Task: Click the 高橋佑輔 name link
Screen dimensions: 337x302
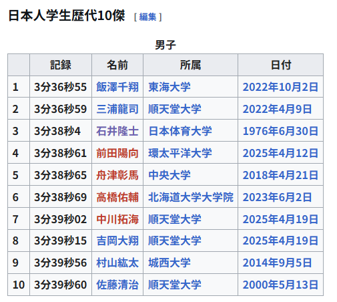Action: tap(117, 197)
